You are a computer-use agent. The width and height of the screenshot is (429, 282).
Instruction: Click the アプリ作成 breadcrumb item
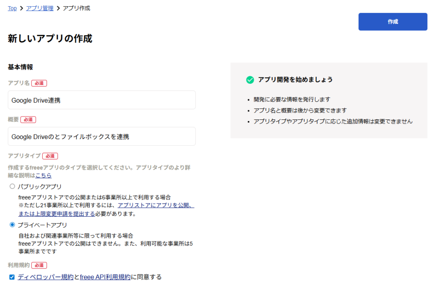76,8
